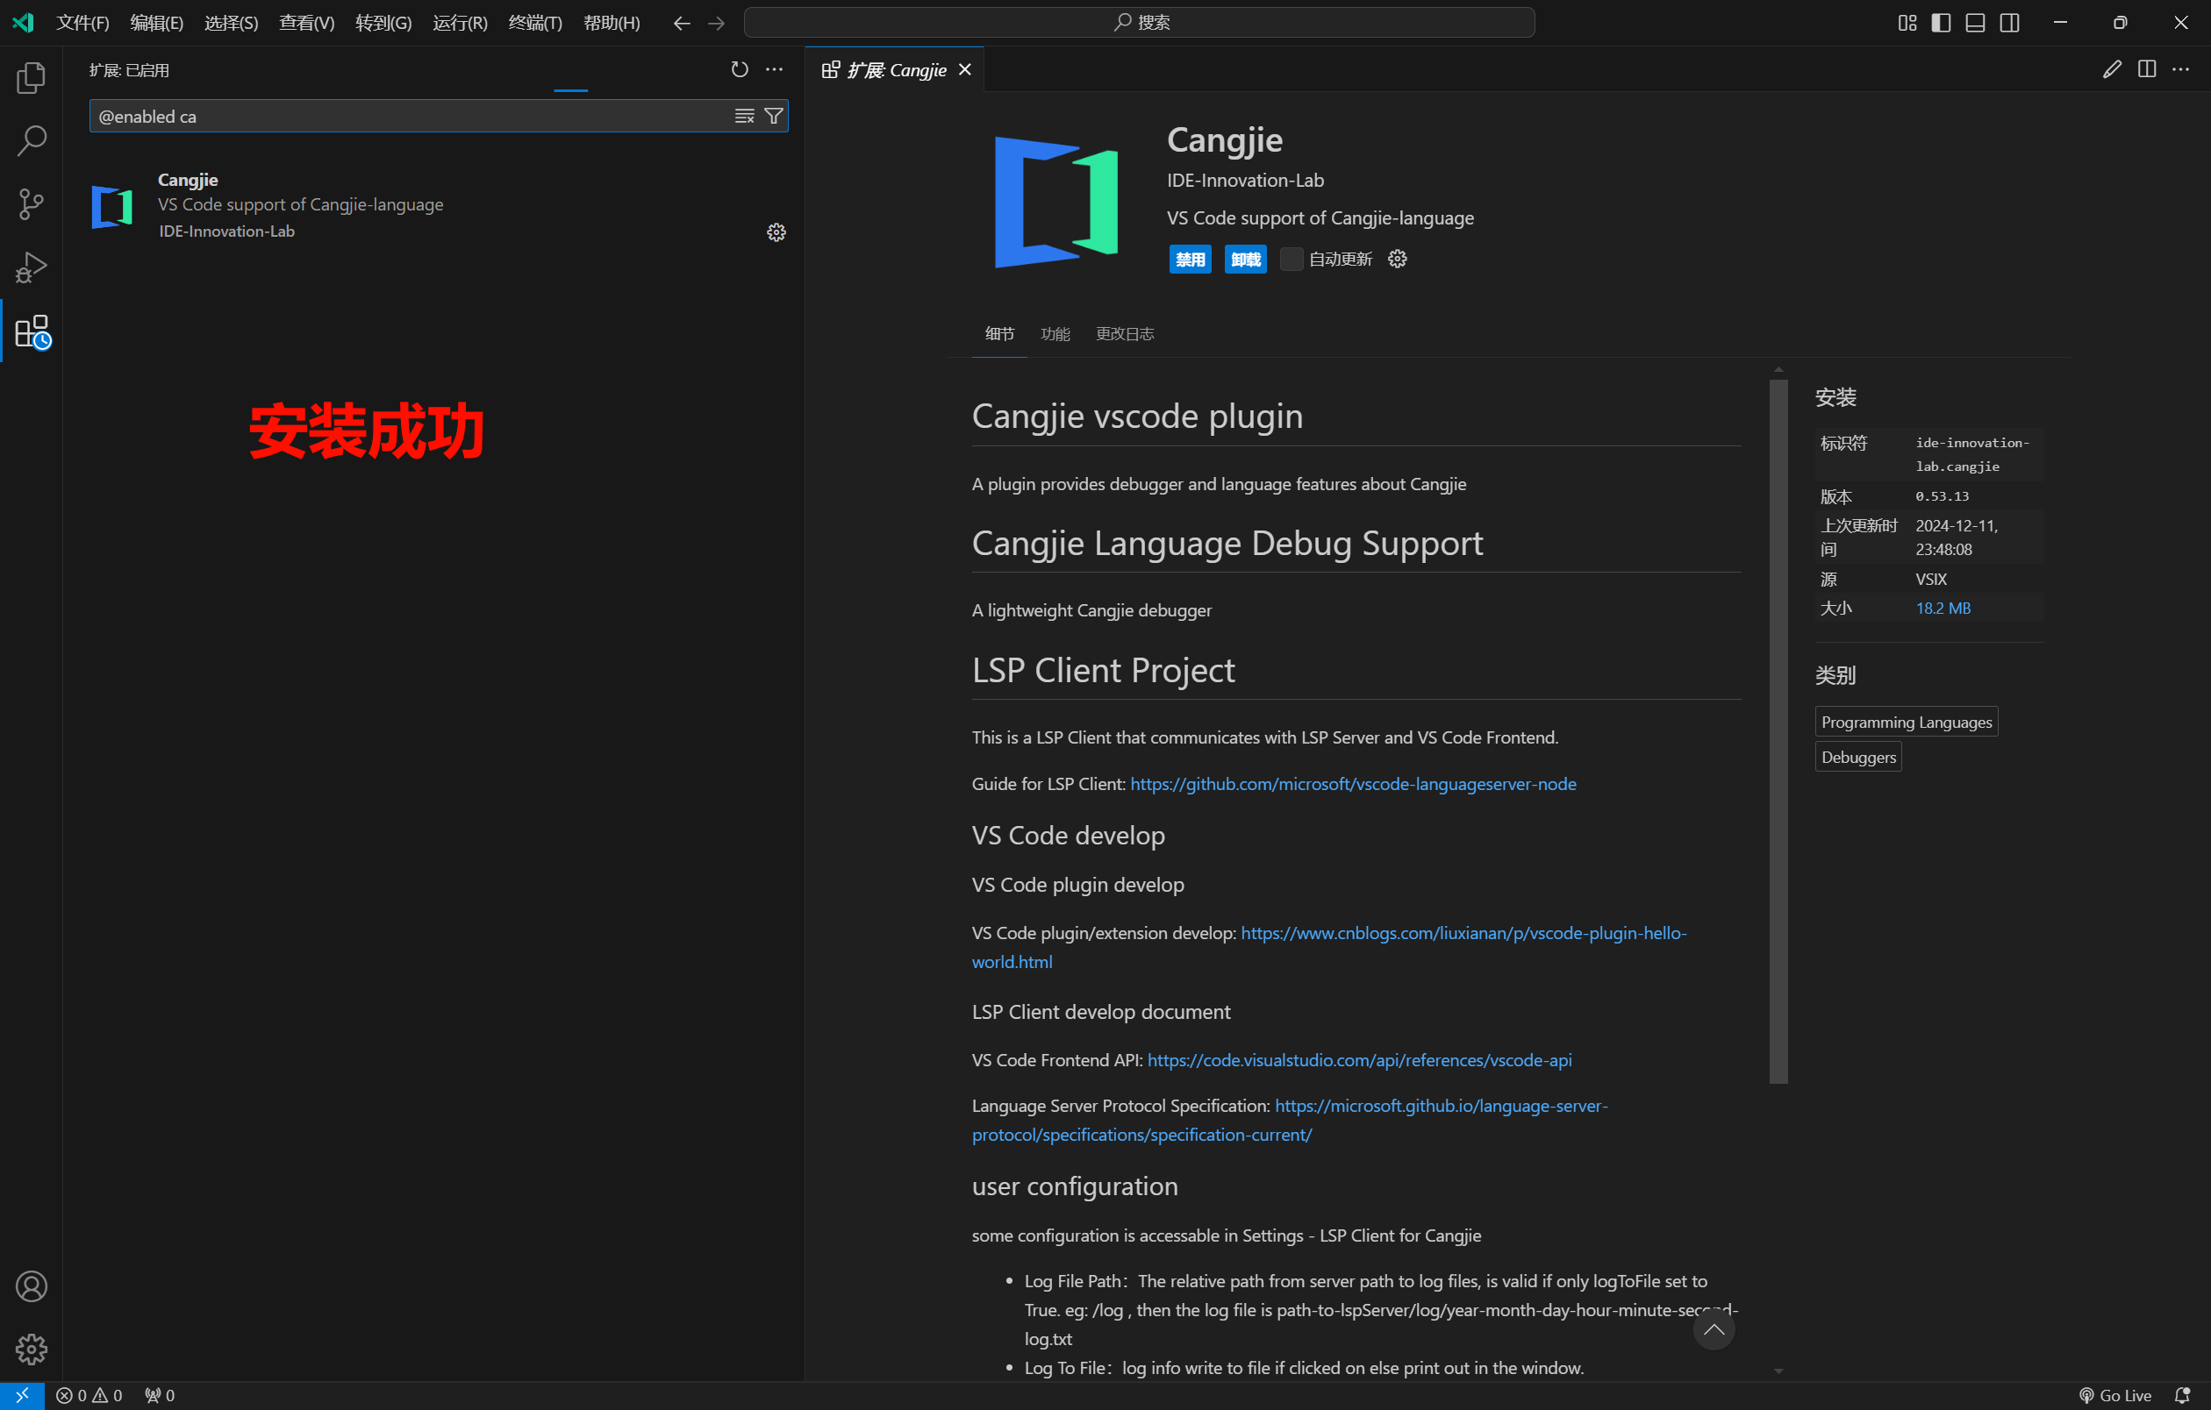Screen dimensions: 2211x1410
Task: Open vscode-languageserver-node GitHub link
Action: pos(1353,784)
